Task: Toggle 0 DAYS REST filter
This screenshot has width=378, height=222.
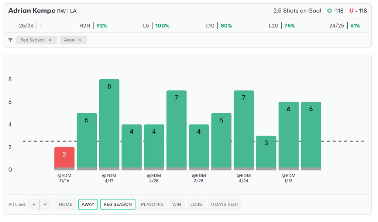Action: pos(224,204)
